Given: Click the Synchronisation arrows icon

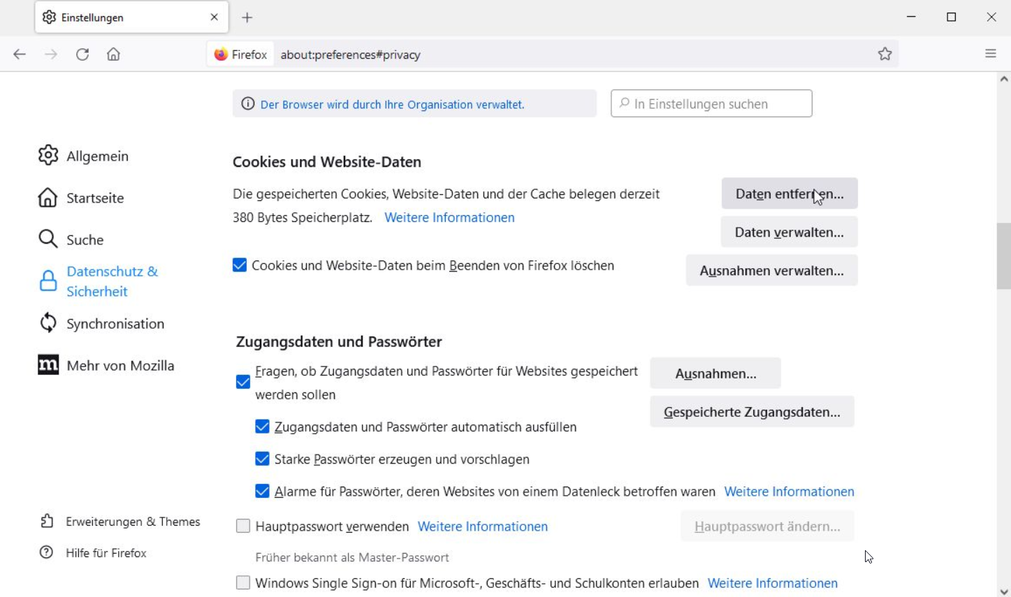Looking at the screenshot, I should (48, 323).
